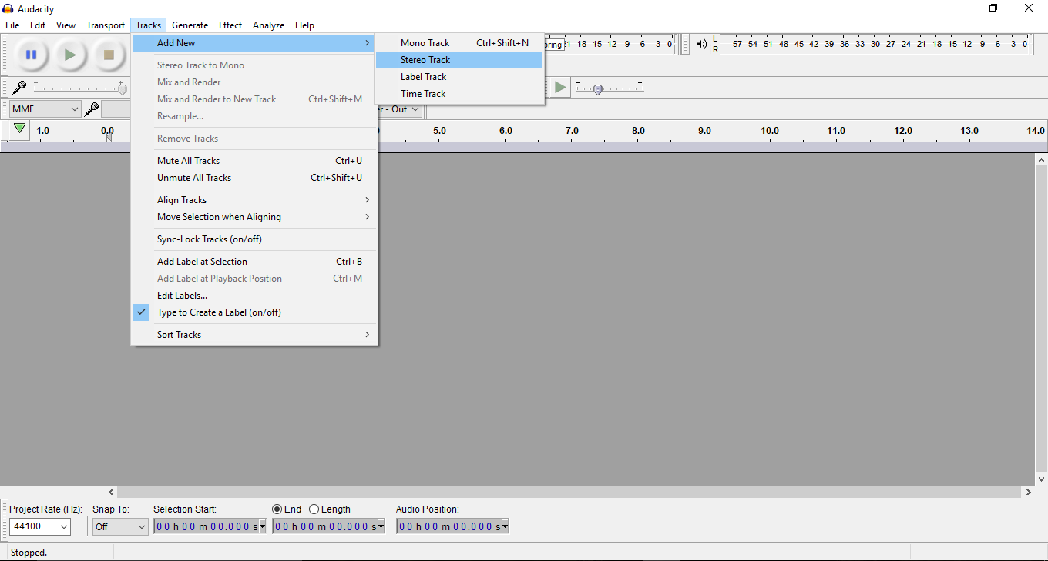Click the playback speed slider thumb
This screenshot has width=1048, height=561.
[597, 89]
